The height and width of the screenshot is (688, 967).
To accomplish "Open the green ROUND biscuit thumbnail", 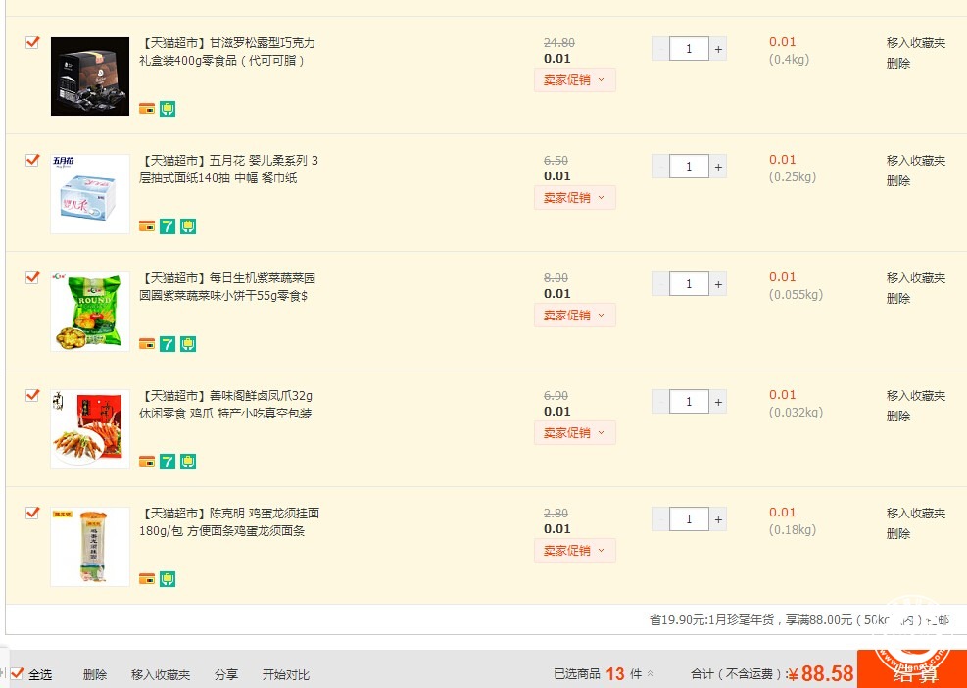I will click(90, 312).
